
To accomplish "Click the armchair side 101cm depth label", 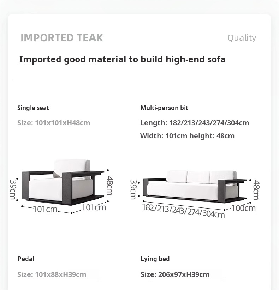I will coord(94,207).
